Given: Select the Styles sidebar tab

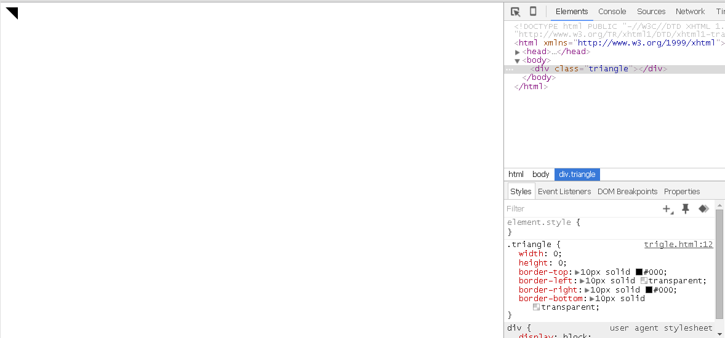Looking at the screenshot, I should point(521,191).
